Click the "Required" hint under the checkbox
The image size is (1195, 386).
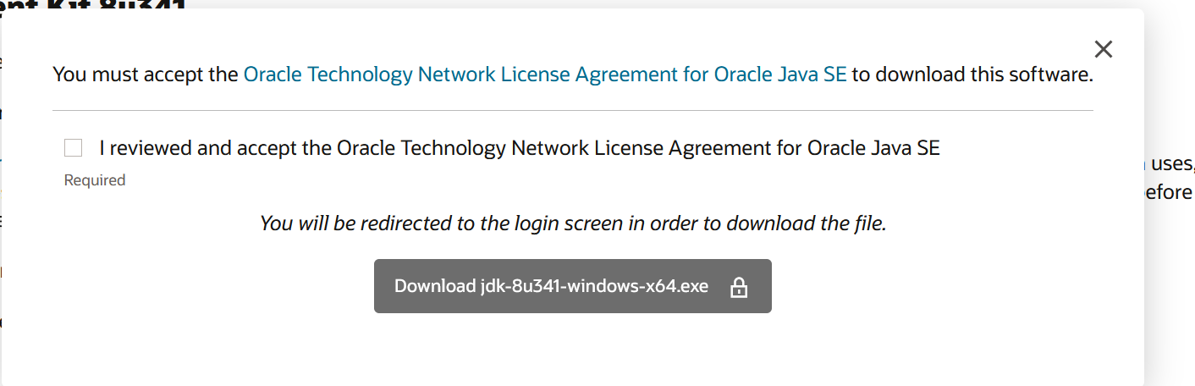95,180
